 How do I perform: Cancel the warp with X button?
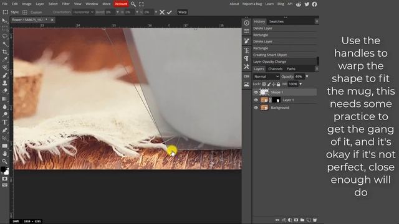pyautogui.click(x=162, y=12)
